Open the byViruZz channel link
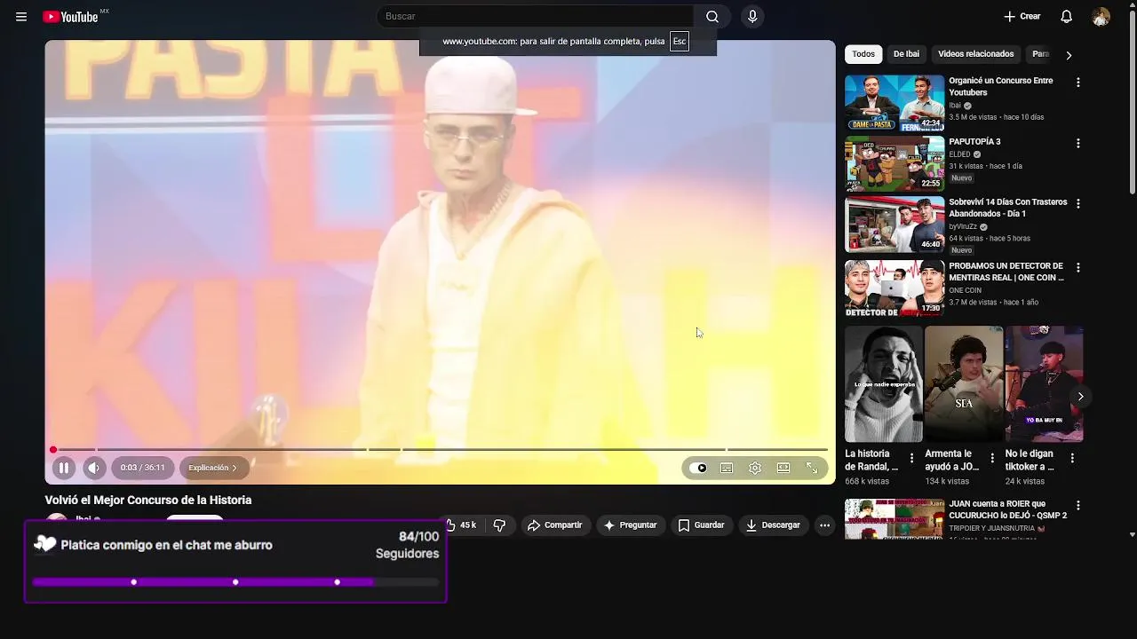The width and height of the screenshot is (1137, 639). pyautogui.click(x=962, y=226)
